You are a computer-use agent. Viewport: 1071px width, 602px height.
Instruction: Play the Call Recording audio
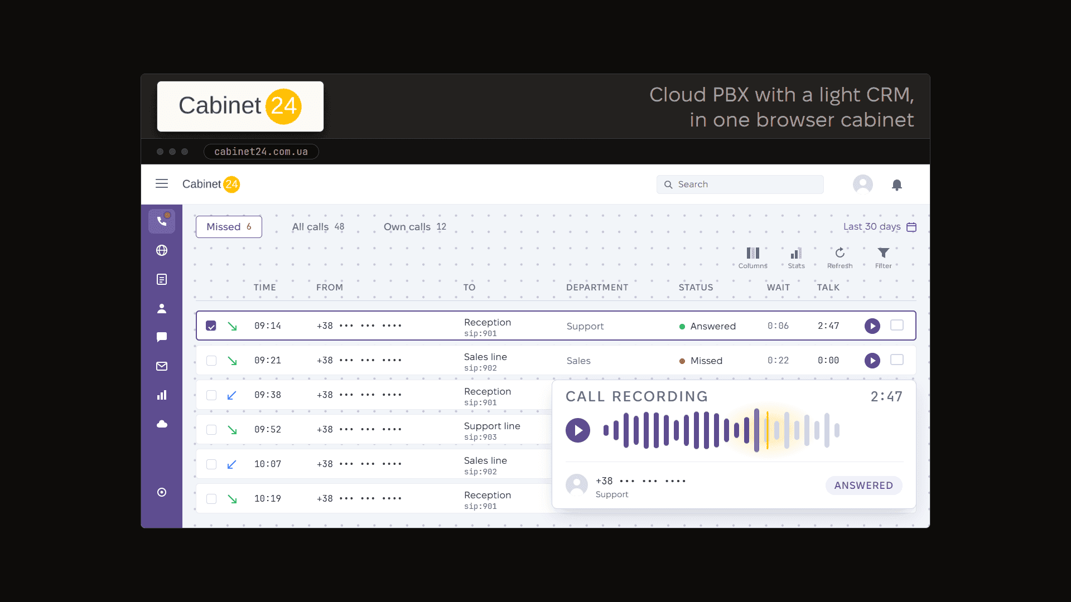click(578, 430)
